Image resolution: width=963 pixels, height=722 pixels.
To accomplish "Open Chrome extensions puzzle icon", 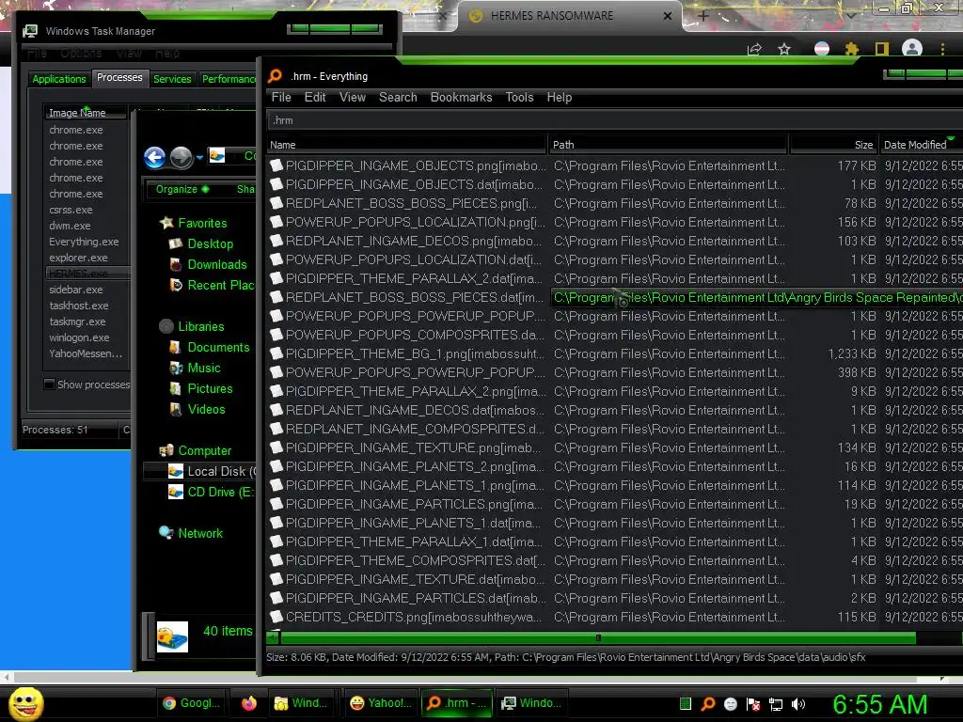I will 852,49.
